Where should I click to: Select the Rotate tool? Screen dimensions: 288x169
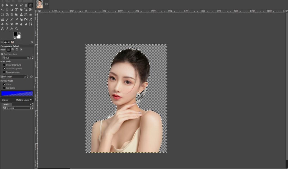(21, 10)
